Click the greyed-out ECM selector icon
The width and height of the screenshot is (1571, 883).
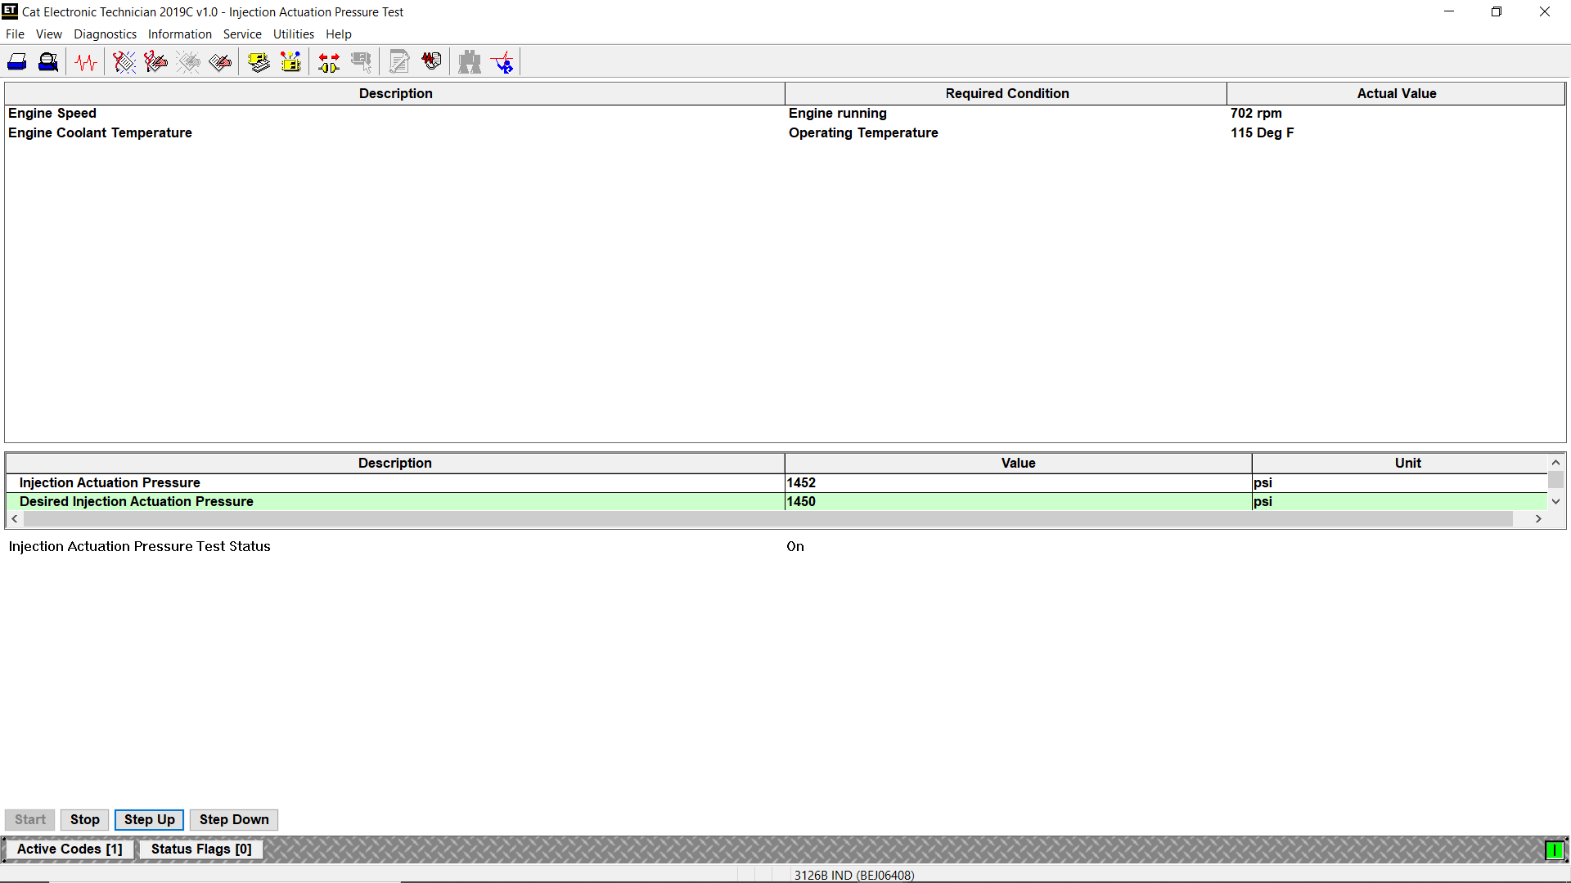click(x=361, y=62)
